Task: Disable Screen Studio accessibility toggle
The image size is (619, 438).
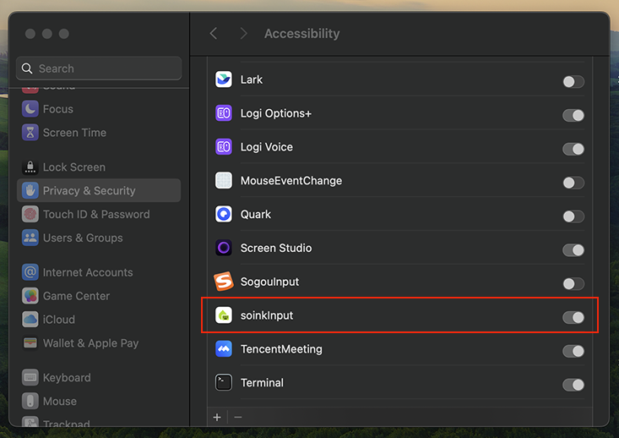Action: pos(573,249)
